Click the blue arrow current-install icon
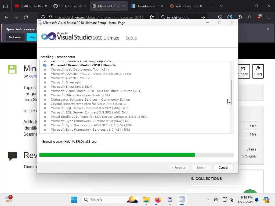The width and height of the screenshot is (275, 206). [45, 65]
